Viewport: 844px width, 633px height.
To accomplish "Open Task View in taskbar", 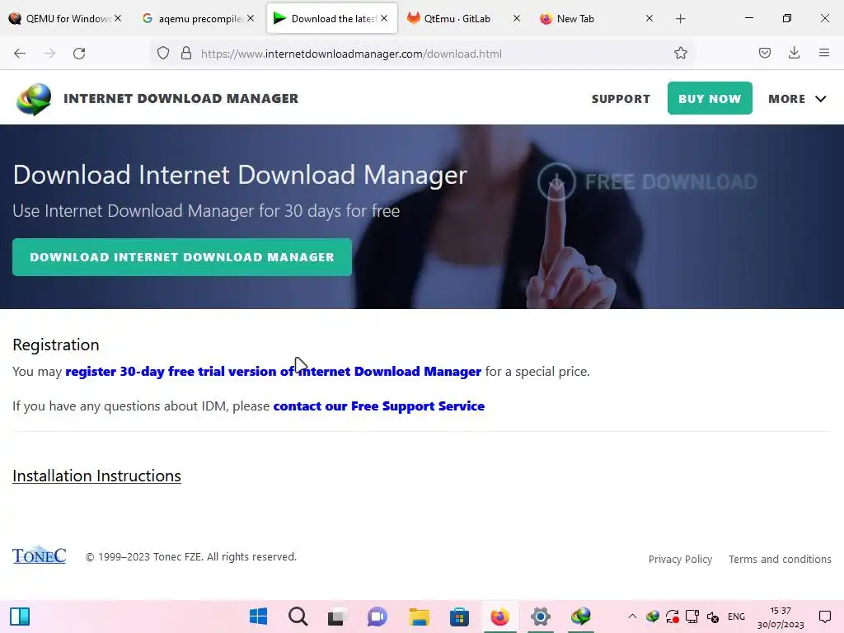I will tap(337, 617).
